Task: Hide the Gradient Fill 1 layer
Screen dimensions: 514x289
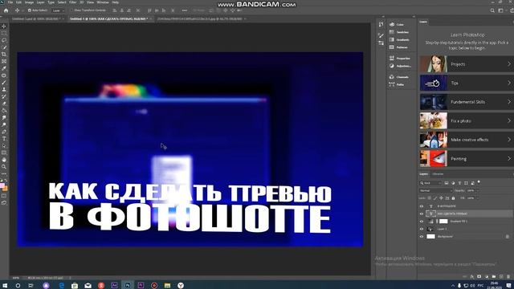Action: 422,222
